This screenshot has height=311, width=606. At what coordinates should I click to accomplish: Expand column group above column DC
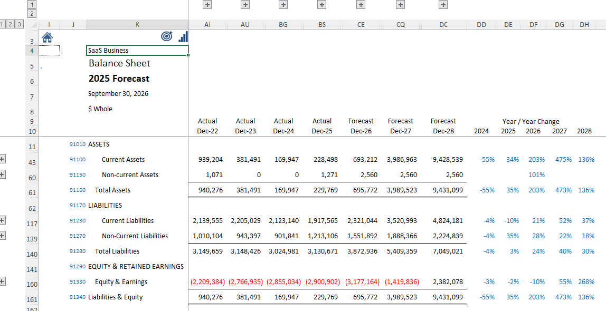coord(443,5)
